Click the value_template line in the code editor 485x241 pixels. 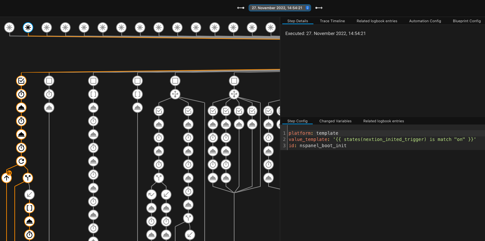tap(382, 139)
